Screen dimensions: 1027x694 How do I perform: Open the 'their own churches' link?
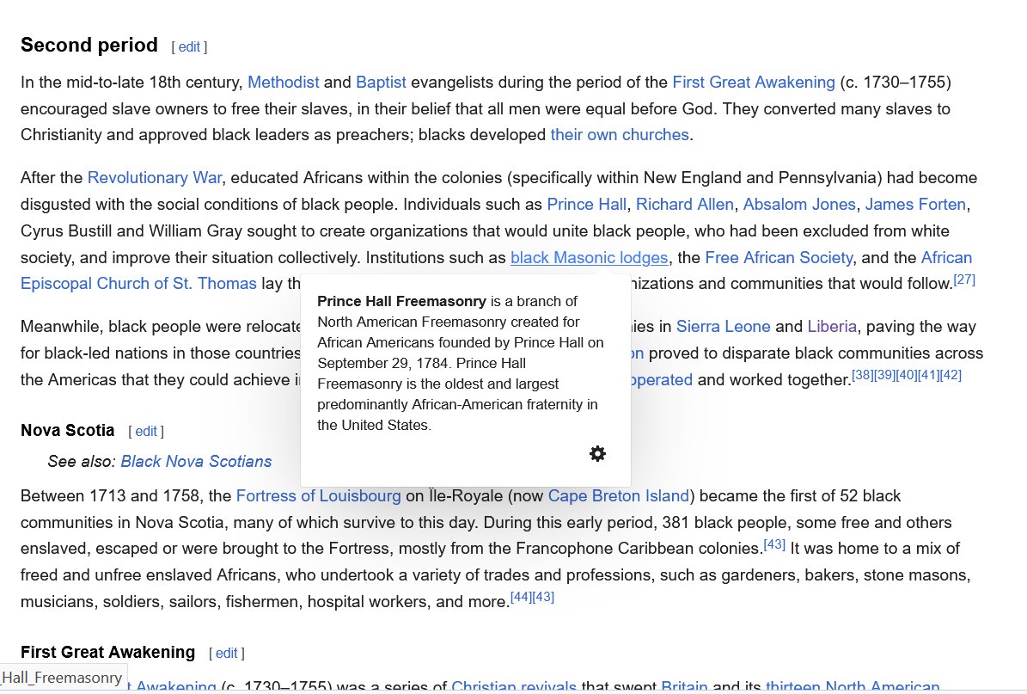[620, 135]
